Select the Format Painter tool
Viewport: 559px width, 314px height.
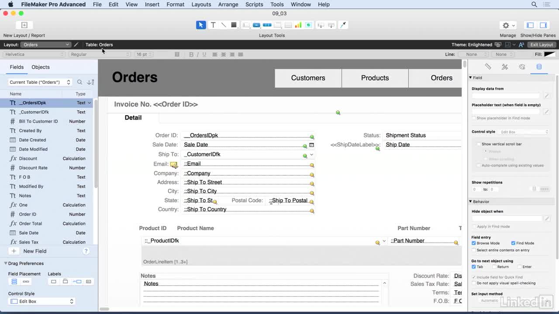(343, 25)
